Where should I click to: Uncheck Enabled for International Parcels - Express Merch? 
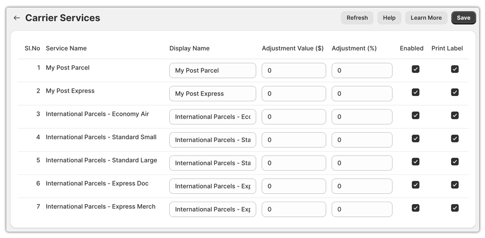416,208
